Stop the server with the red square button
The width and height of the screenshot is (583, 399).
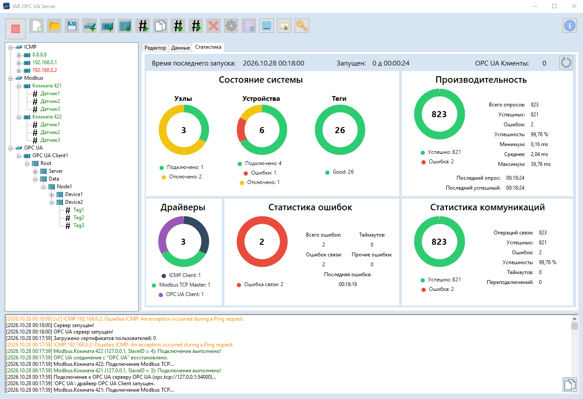click(16, 28)
